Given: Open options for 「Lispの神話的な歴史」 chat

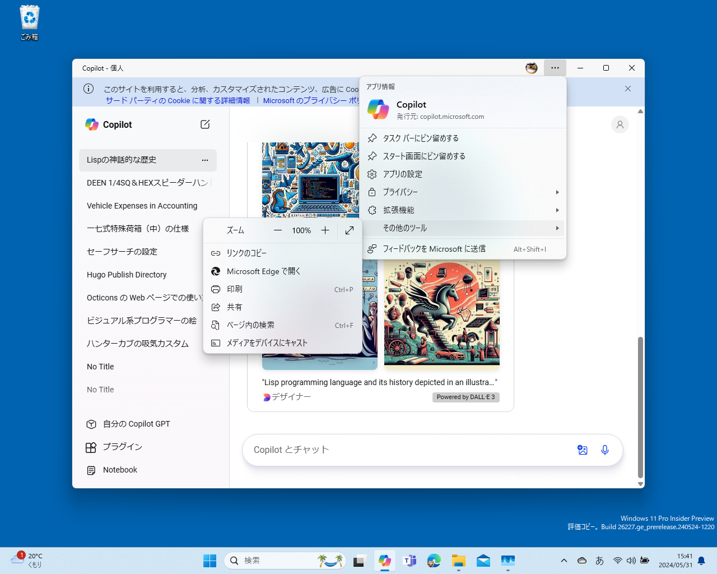Looking at the screenshot, I should point(204,160).
